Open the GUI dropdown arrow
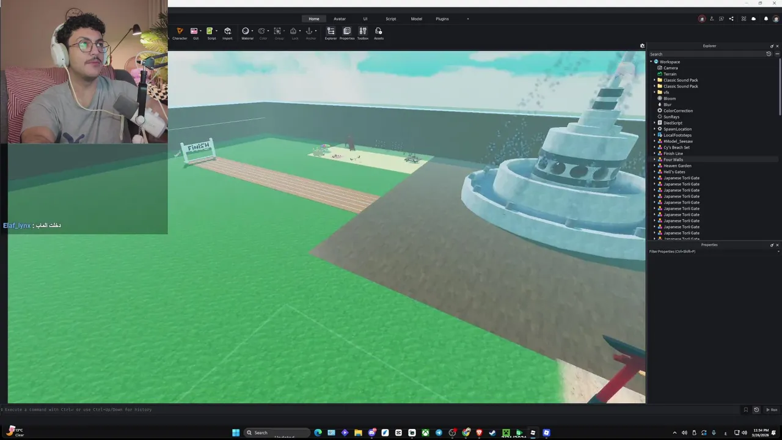Screen dimensions: 782x440 [x=200, y=31]
